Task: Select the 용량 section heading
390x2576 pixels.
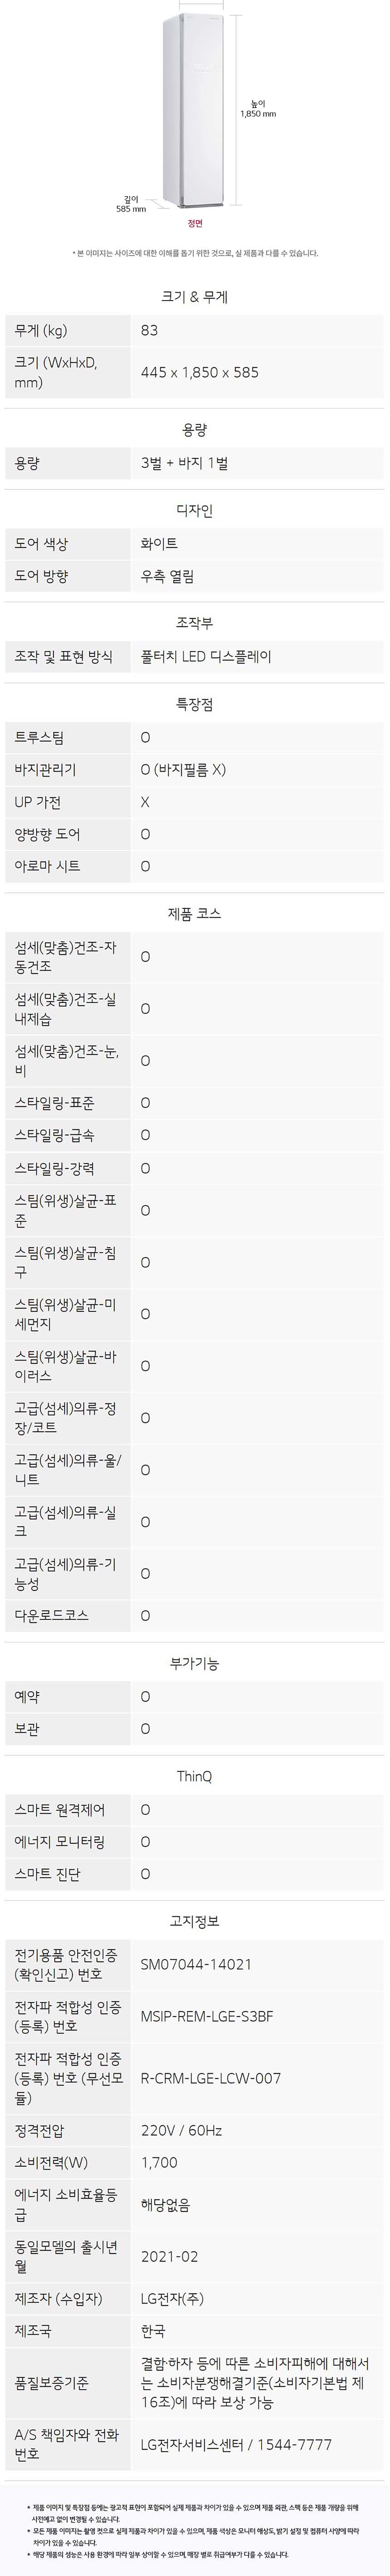Action: (195, 430)
